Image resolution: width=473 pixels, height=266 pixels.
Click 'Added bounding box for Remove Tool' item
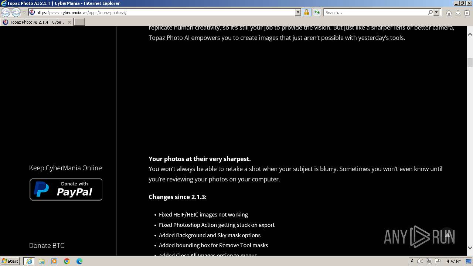213,245
